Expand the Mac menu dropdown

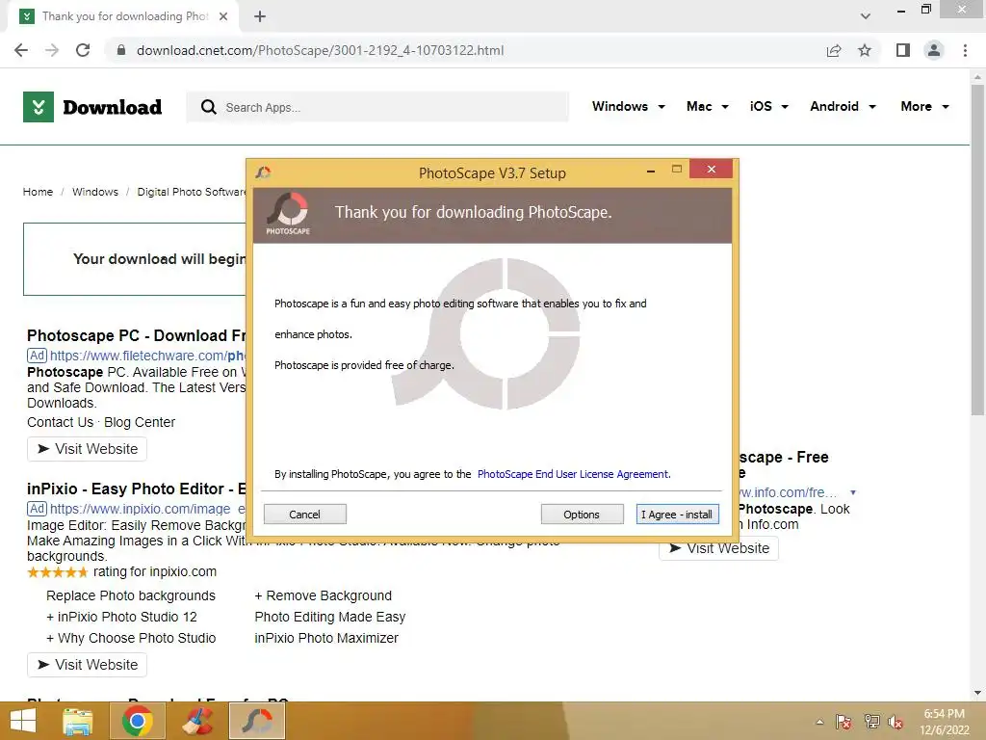708,106
